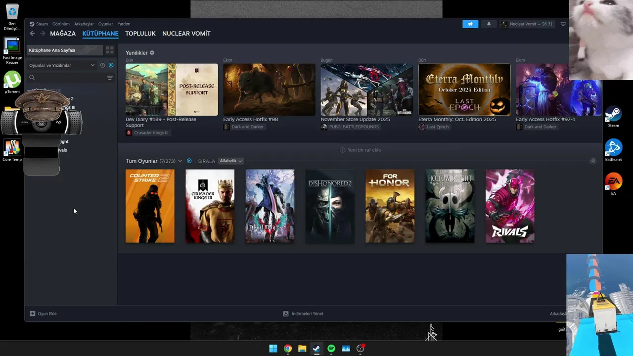Open Early Access Hotfix #98 news image
Image resolution: width=633 pixels, height=356 pixels.
(x=269, y=89)
